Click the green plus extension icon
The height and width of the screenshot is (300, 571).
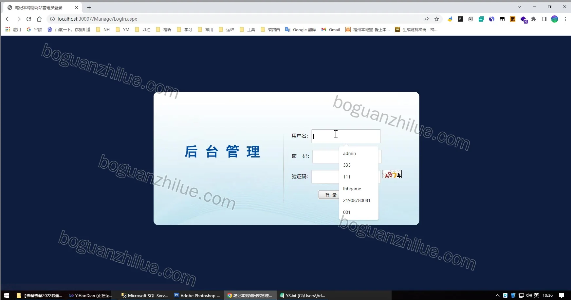[481, 19]
